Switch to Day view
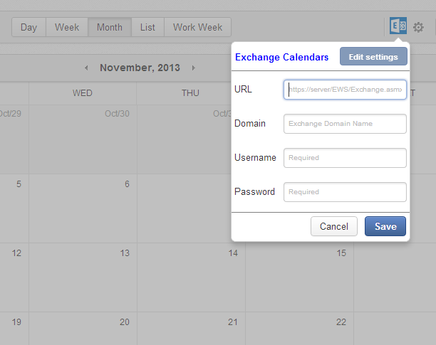436x345 pixels. pyautogui.click(x=28, y=27)
